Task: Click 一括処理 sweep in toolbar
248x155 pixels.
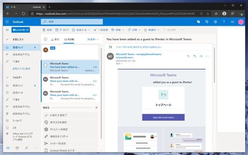Action: [101, 30]
